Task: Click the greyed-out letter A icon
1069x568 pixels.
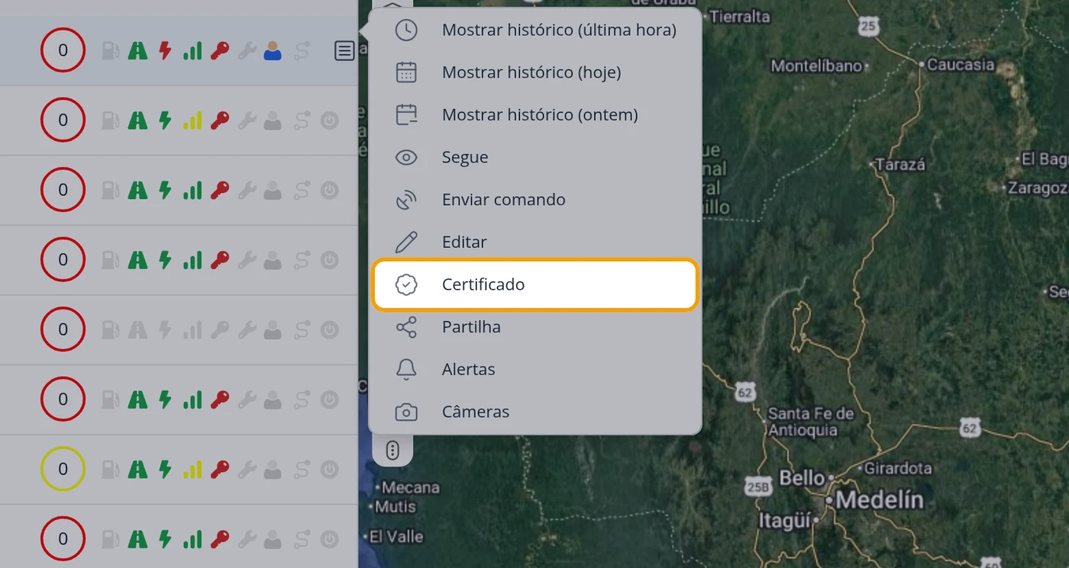Action: tap(137, 329)
